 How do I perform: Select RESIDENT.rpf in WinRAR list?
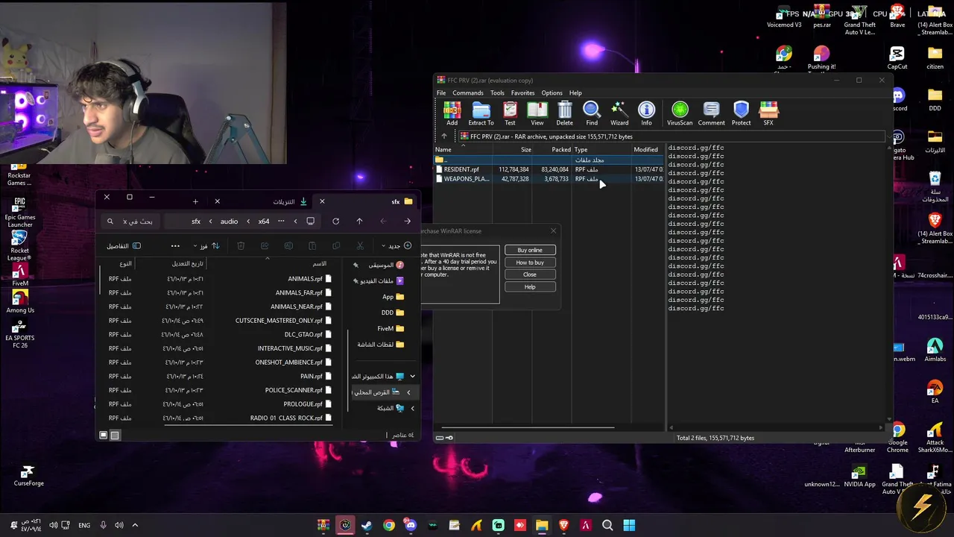pyautogui.click(x=548, y=169)
